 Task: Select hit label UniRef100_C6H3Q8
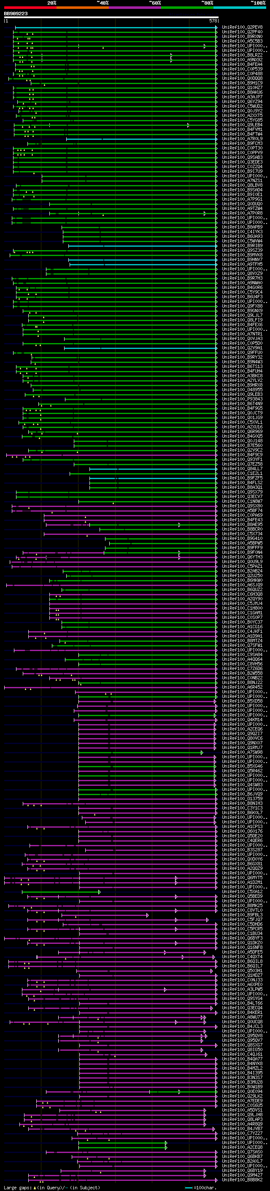point(242,594)
